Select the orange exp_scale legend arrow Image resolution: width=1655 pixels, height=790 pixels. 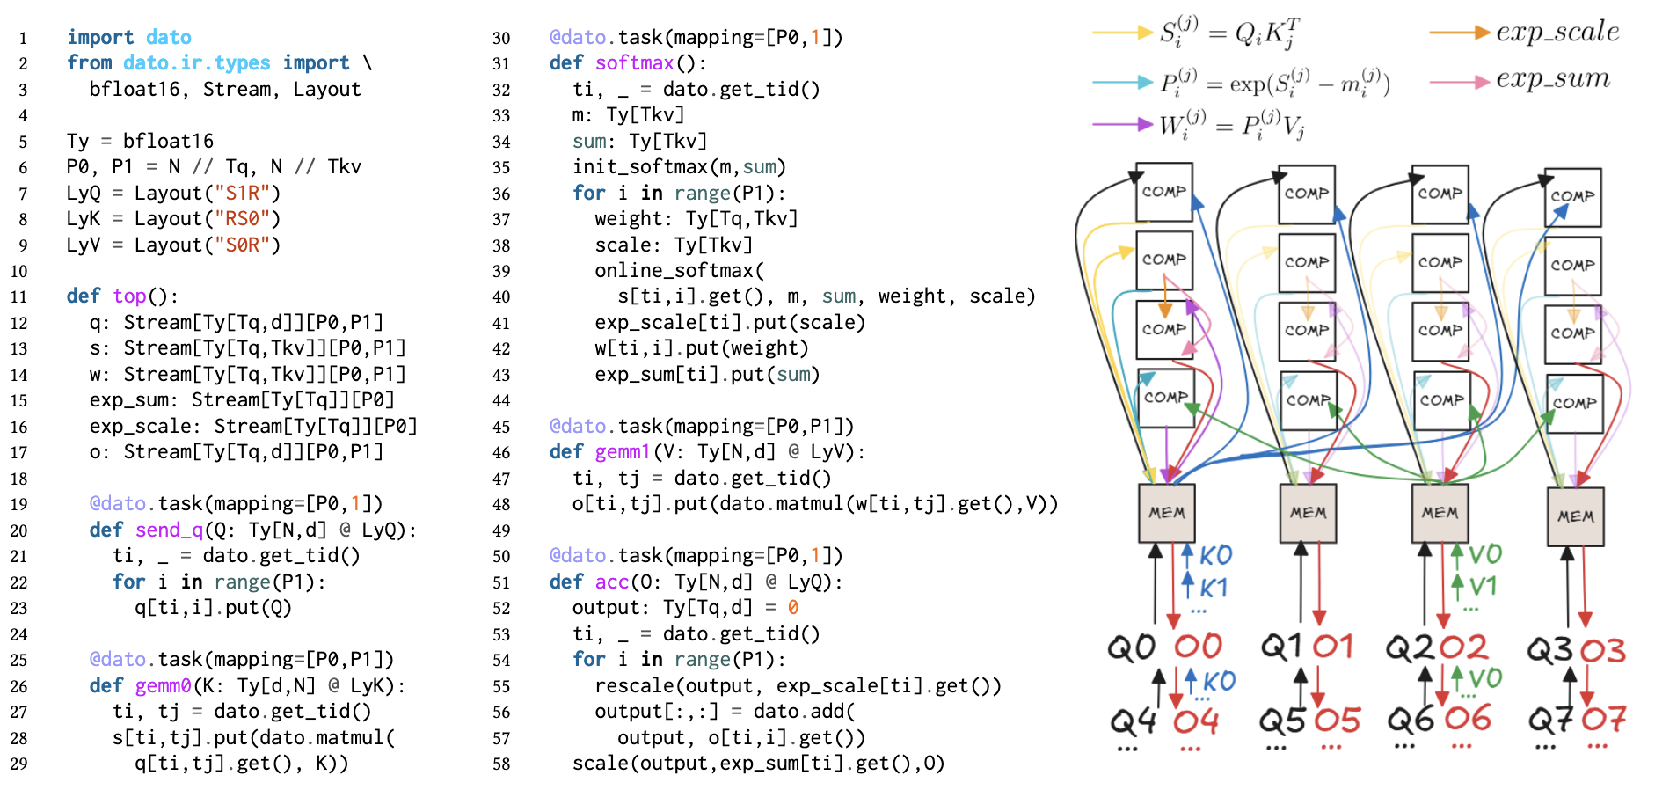(x=1459, y=33)
